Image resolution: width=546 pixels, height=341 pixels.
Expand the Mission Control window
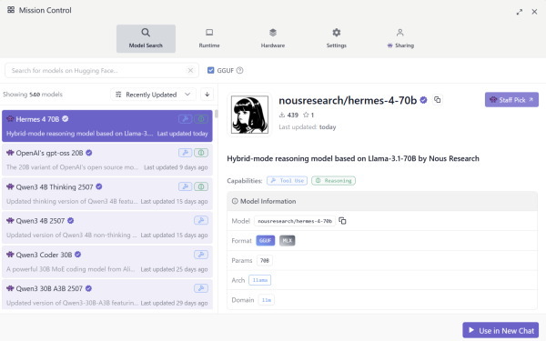pos(520,12)
